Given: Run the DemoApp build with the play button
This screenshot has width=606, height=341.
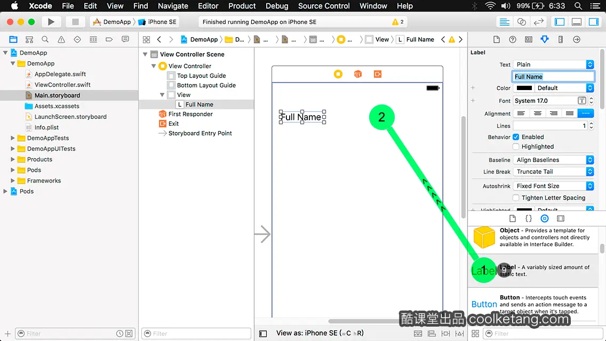Looking at the screenshot, I should (x=51, y=22).
